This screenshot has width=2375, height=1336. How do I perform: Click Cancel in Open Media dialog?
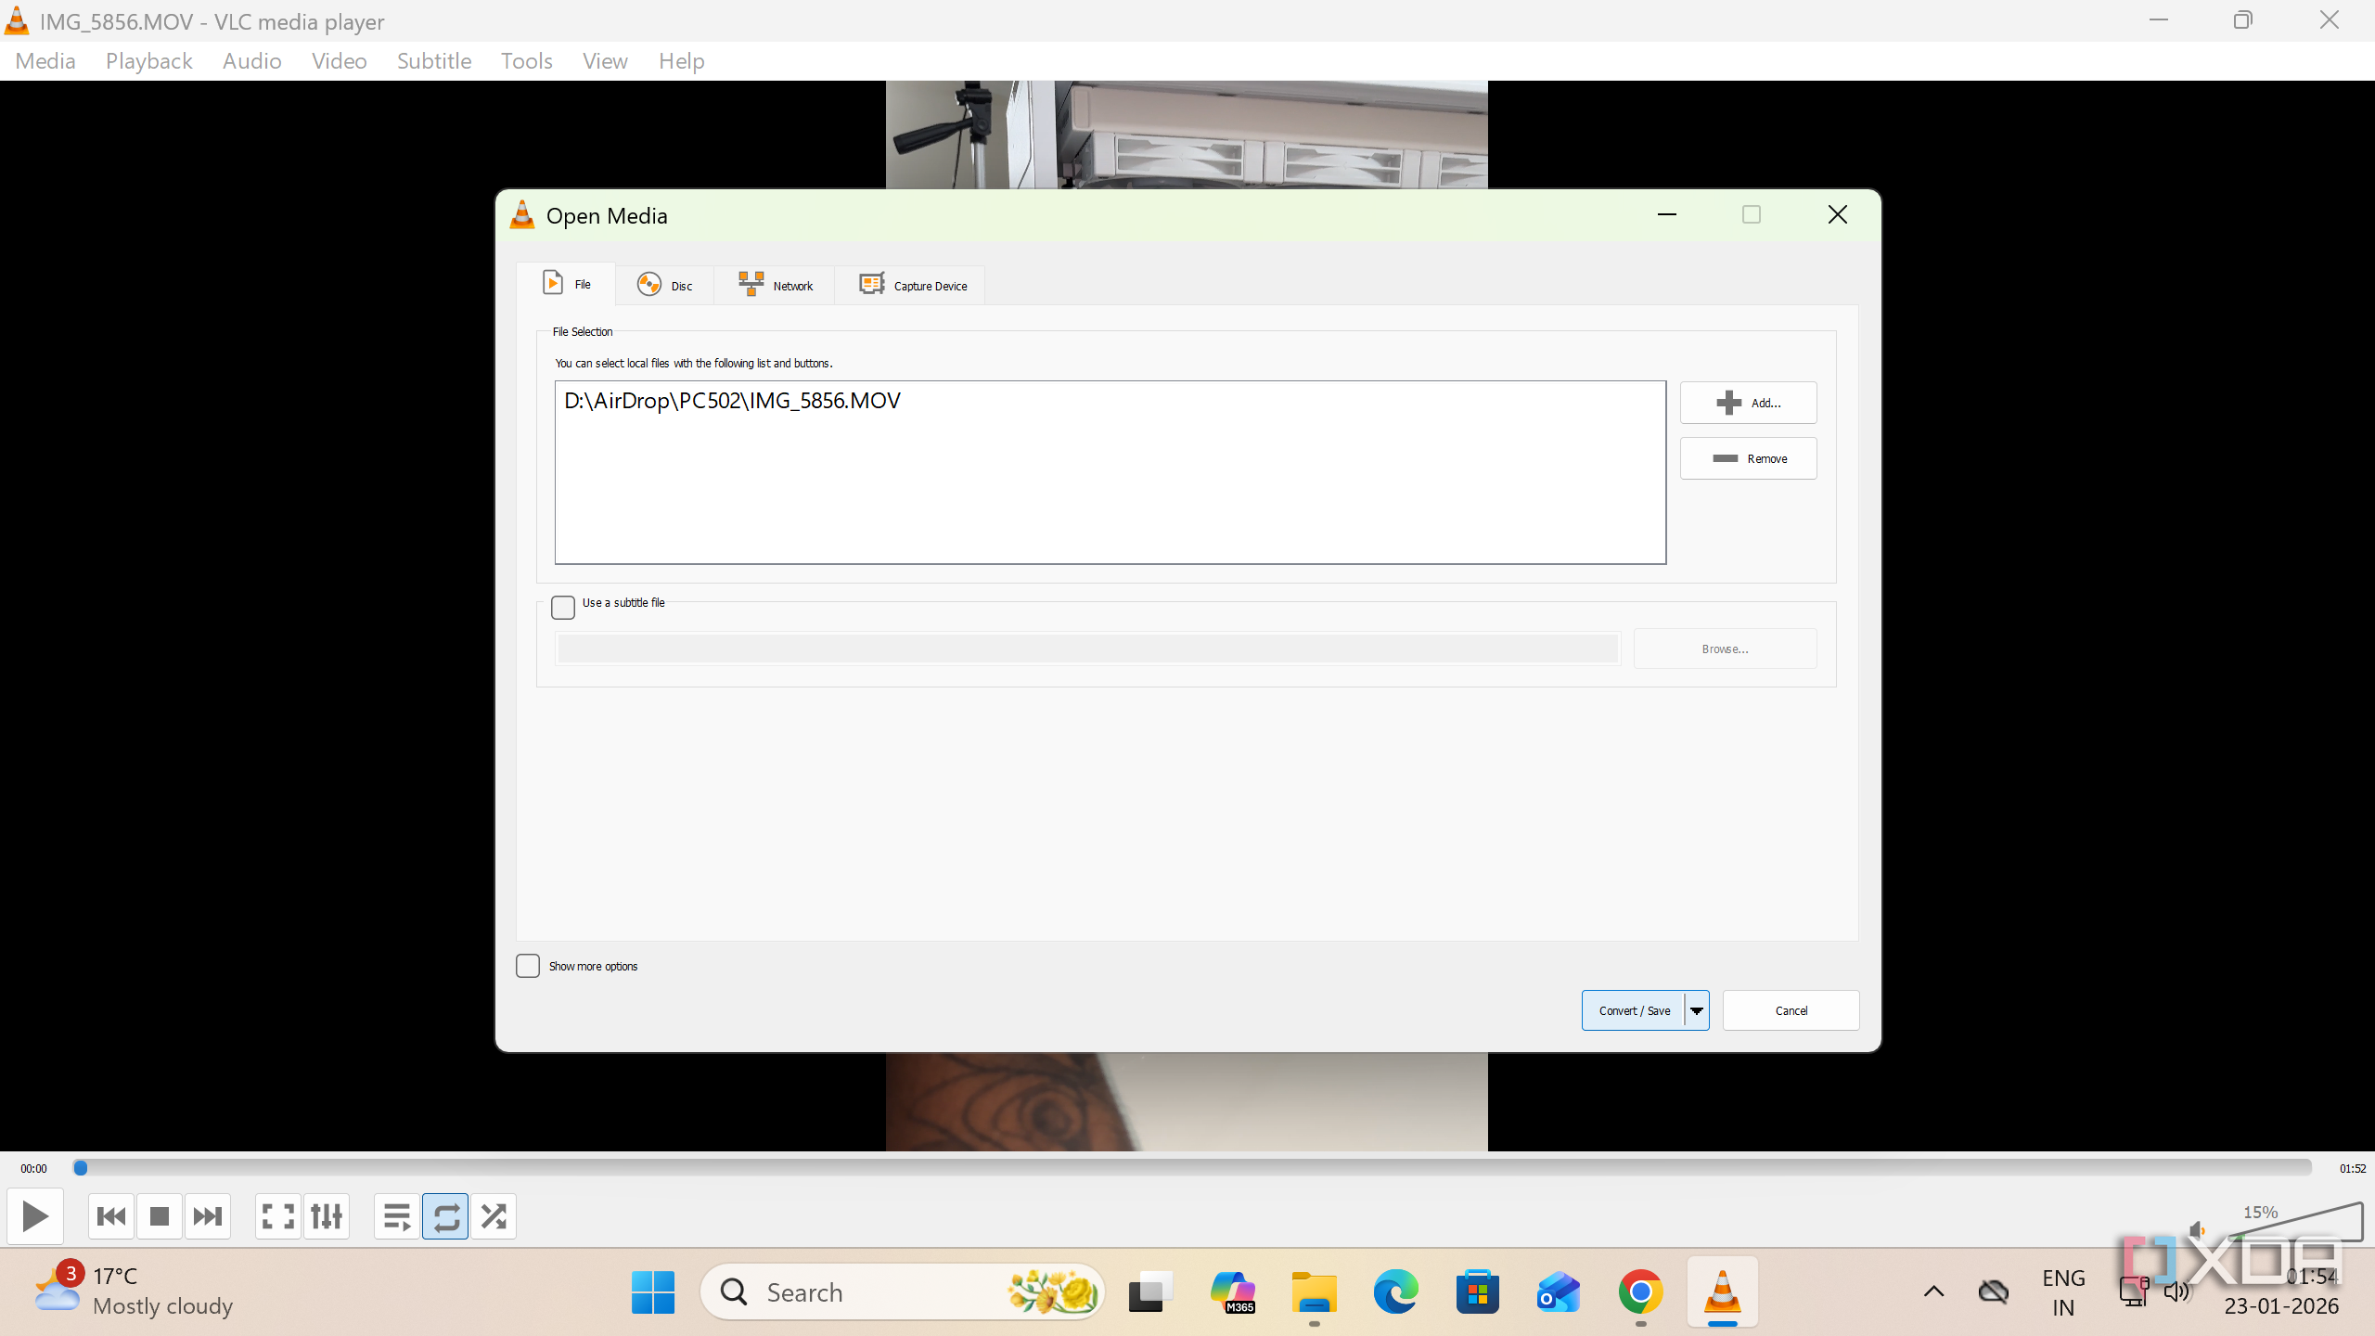[x=1791, y=1010]
